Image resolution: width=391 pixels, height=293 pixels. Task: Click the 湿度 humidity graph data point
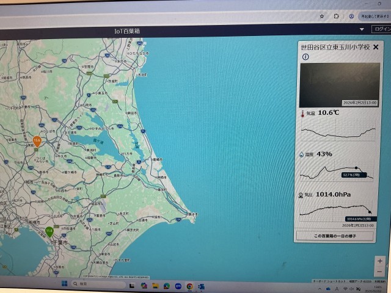(x=357, y=168)
